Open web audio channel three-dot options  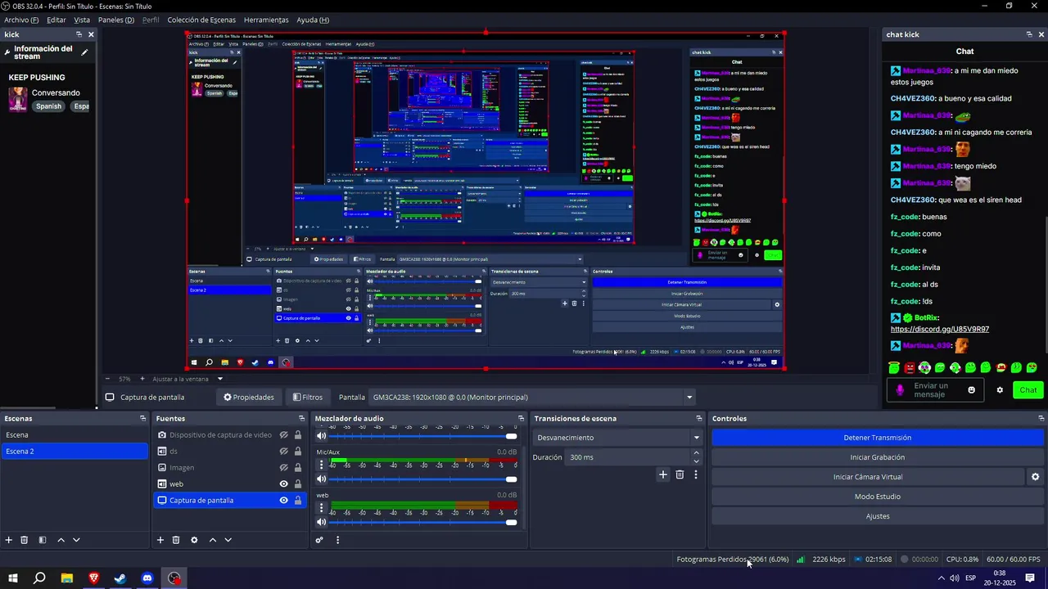pos(321,506)
